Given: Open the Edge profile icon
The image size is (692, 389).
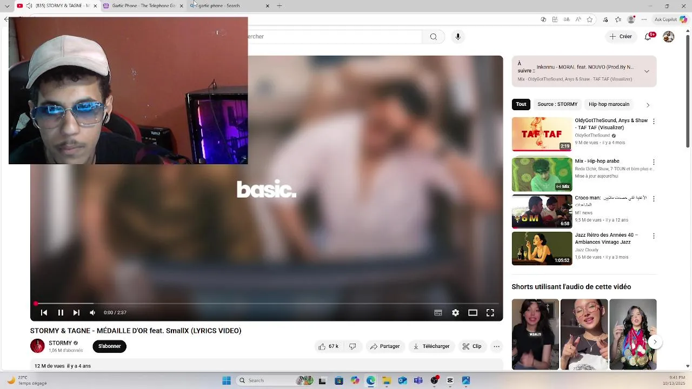Looking at the screenshot, I should tap(631, 19).
